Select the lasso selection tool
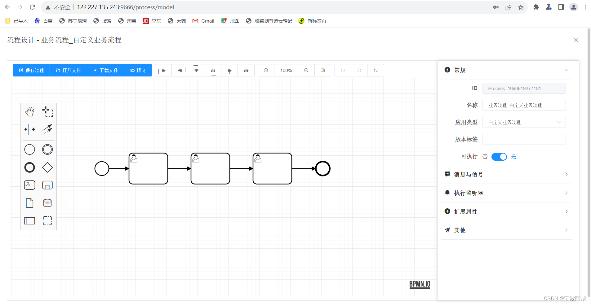Image resolution: width=591 pixels, height=304 pixels. point(47,112)
